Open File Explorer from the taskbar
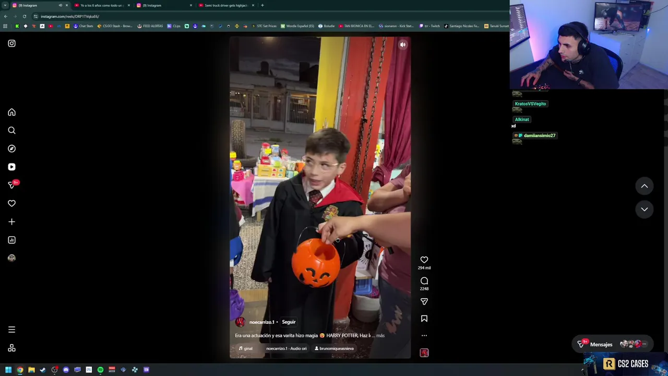The height and width of the screenshot is (376, 668). click(x=31, y=370)
